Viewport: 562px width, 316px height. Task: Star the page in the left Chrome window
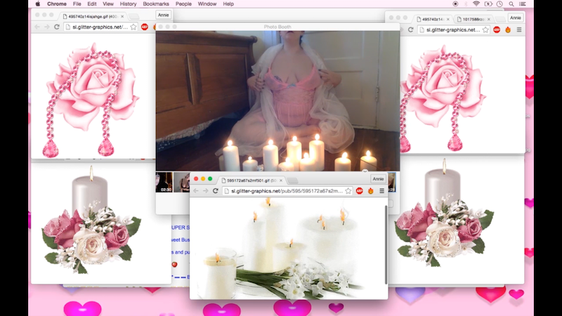(x=133, y=27)
